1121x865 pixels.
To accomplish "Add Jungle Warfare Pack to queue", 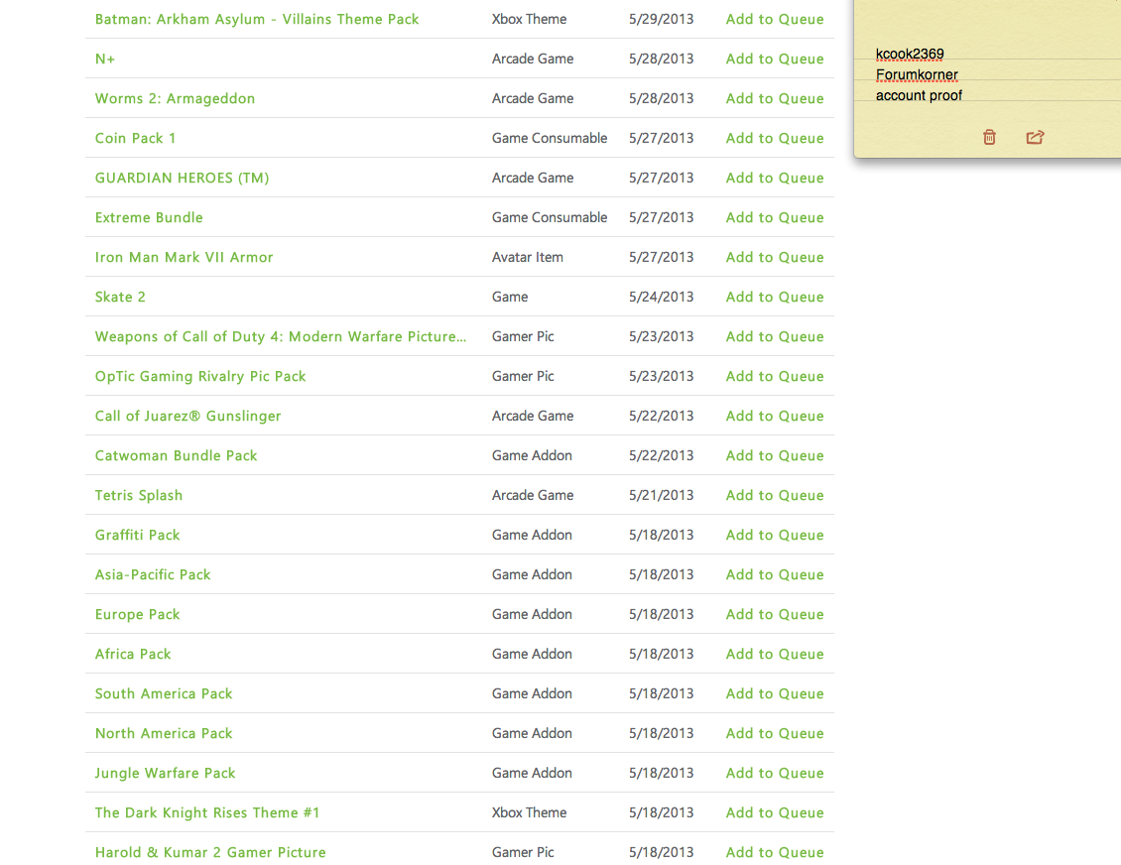I will pyautogui.click(x=775, y=773).
